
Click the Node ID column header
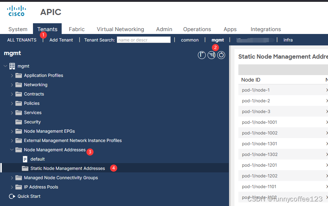click(x=251, y=80)
